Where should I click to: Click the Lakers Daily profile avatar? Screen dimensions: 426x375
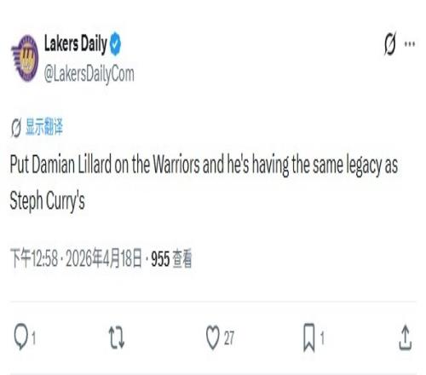pos(25,58)
